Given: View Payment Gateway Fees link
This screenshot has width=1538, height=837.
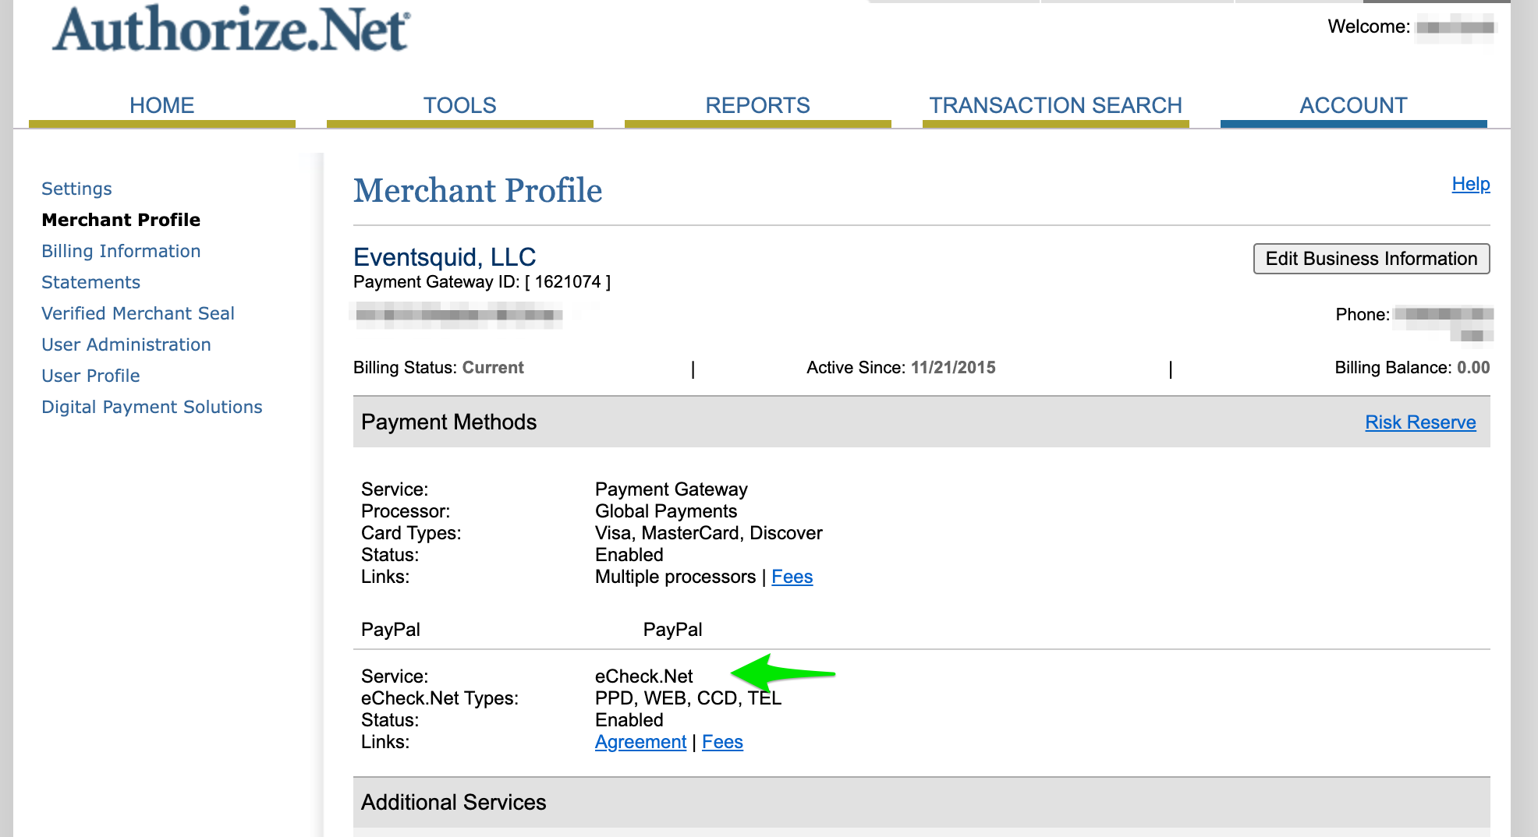Looking at the screenshot, I should (x=792, y=577).
